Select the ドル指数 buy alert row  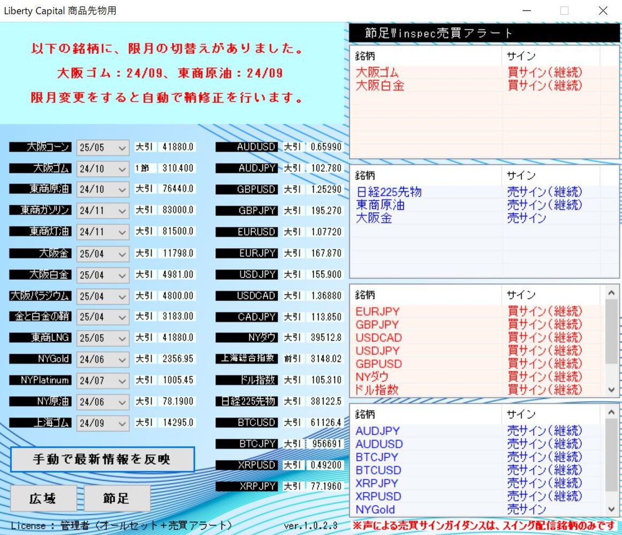(478, 390)
